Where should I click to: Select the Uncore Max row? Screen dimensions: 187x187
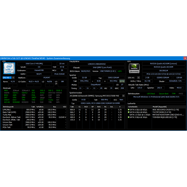click(34, 122)
